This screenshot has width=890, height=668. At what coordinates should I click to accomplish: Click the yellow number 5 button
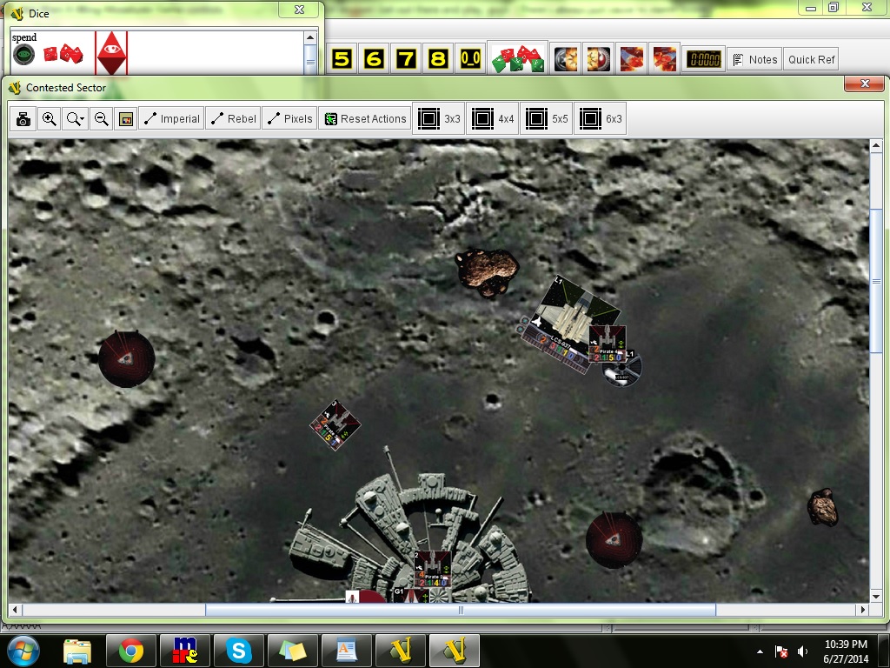pyautogui.click(x=342, y=59)
